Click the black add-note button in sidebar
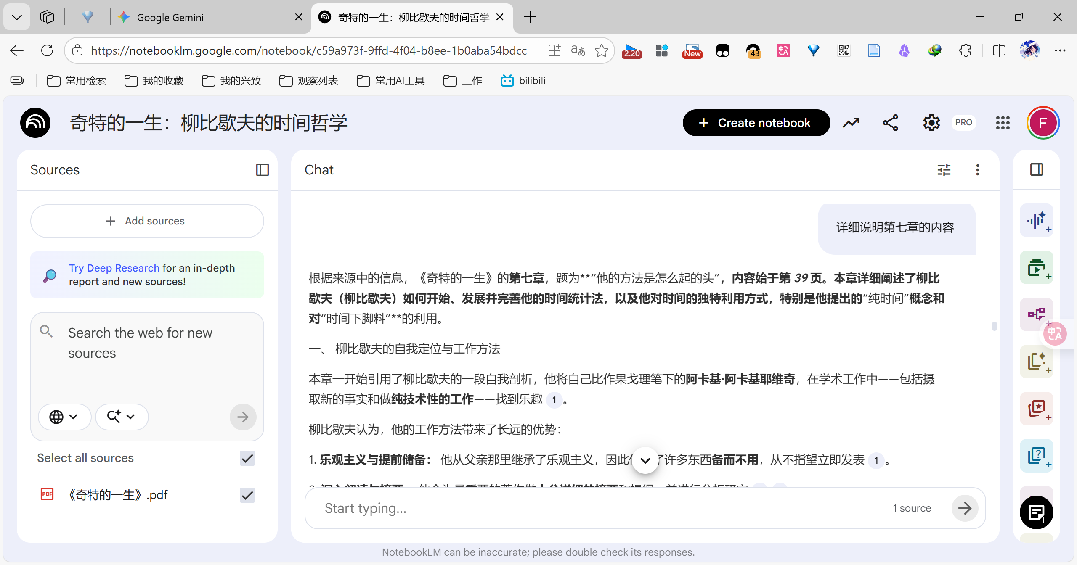This screenshot has height=565, width=1077. 1036,512
